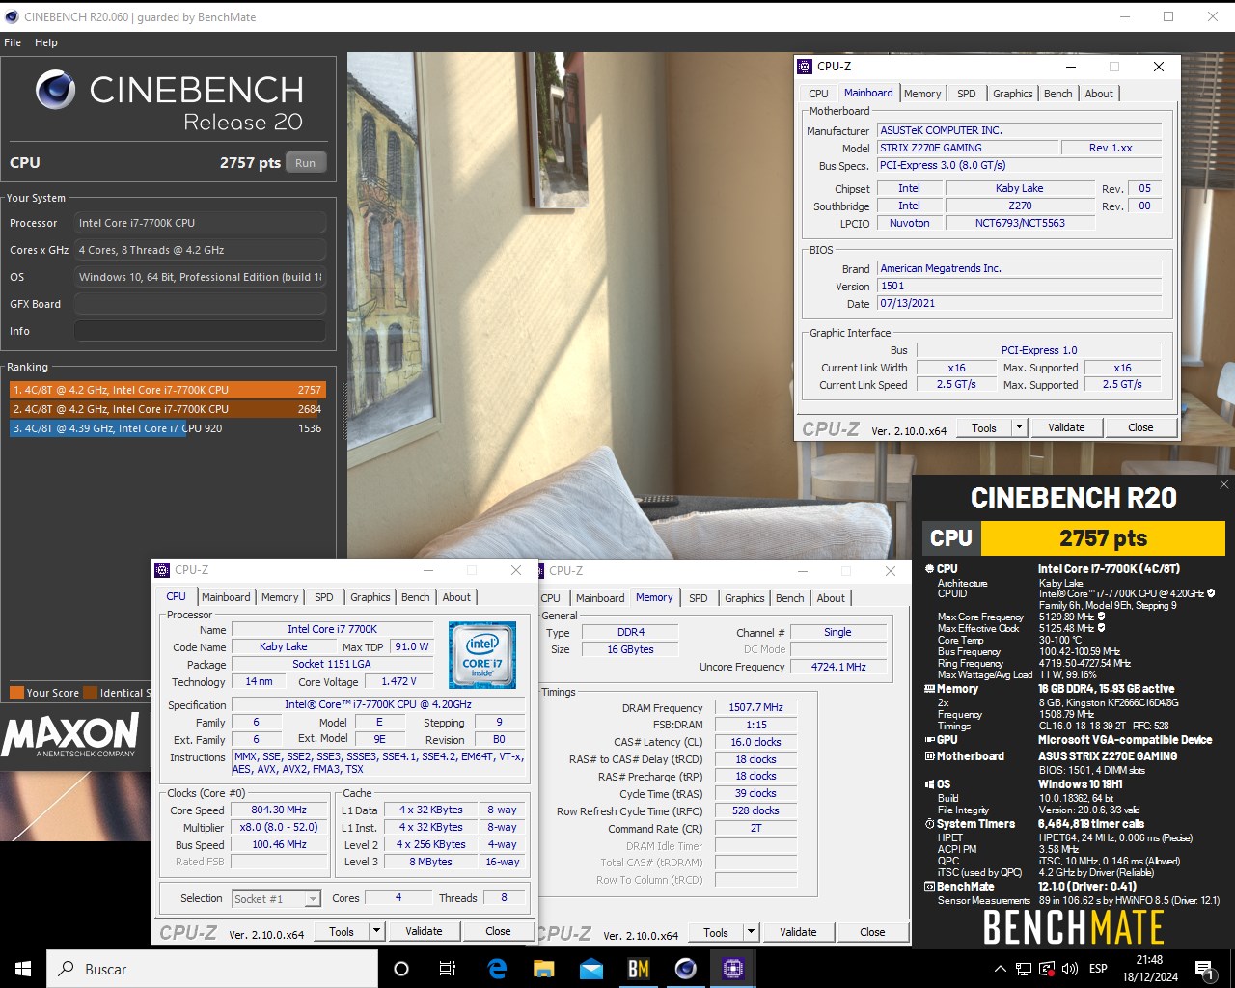Screen dimensions: 1235x988
Task: Click Tools in mainboard CPU-Z window
Action: click(984, 427)
